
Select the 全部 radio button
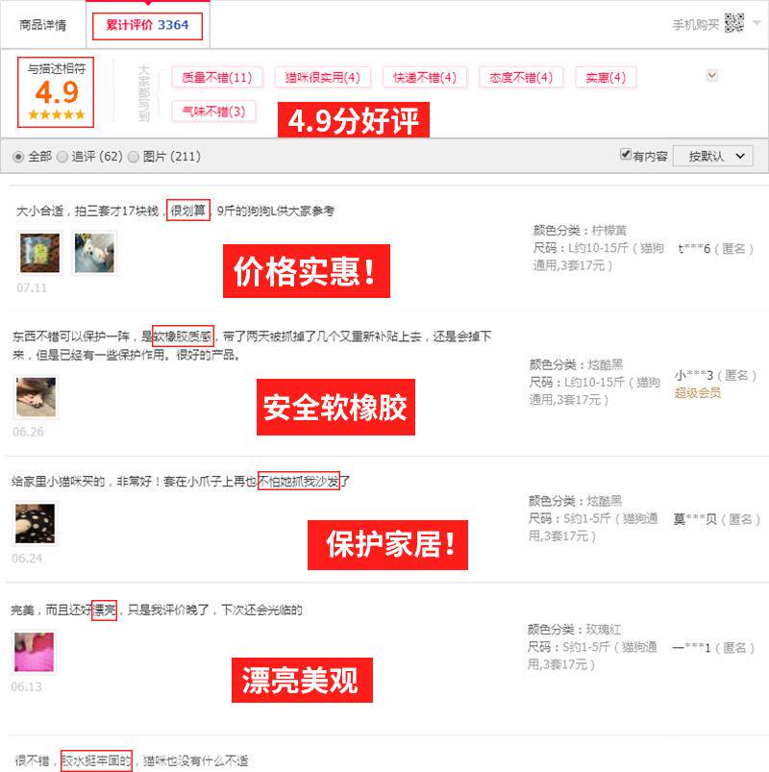[x=18, y=157]
